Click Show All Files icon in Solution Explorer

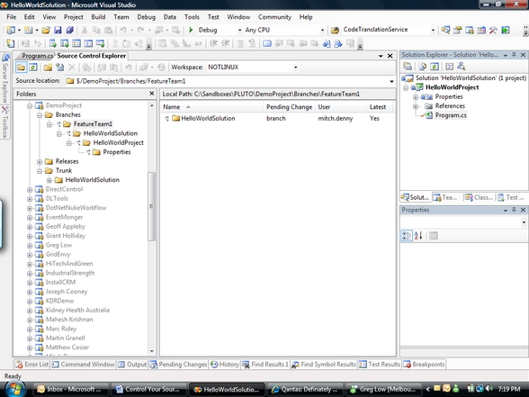click(x=423, y=67)
